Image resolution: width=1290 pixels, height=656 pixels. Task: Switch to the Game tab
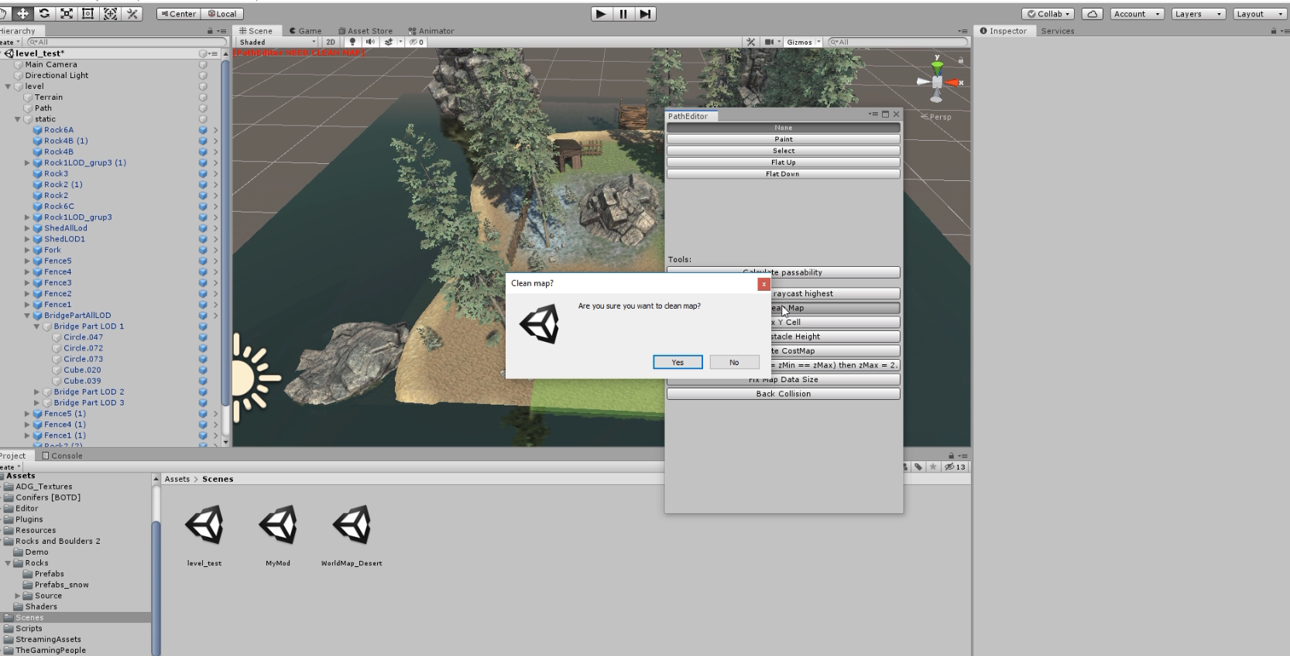(305, 31)
